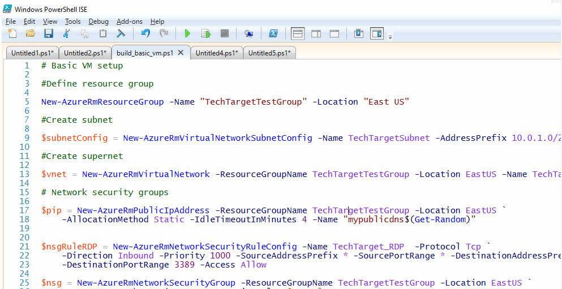This screenshot has height=289, width=562.
Task: Toggle Show Script Pane Right layout
Action: pyautogui.click(x=316, y=34)
